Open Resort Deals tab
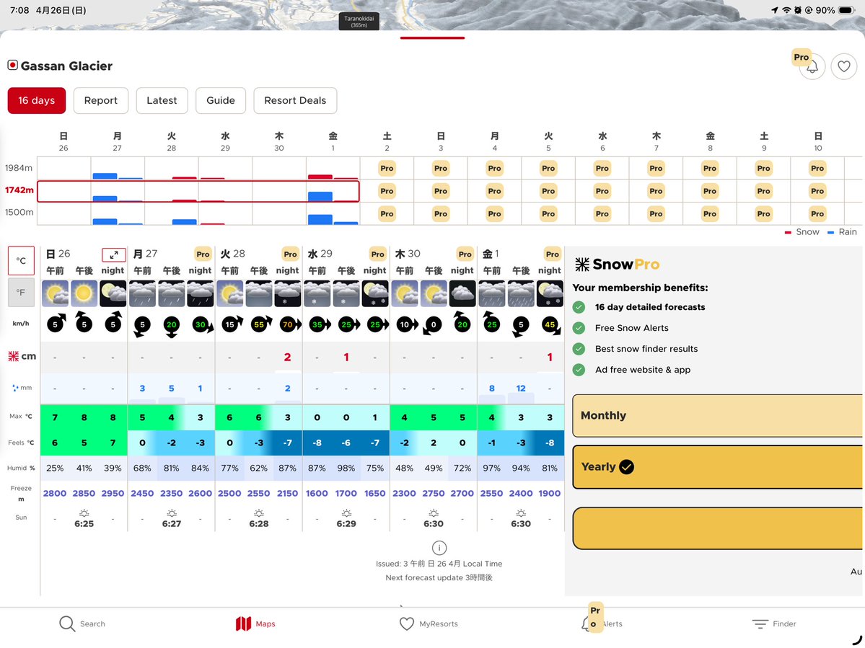 click(x=295, y=100)
